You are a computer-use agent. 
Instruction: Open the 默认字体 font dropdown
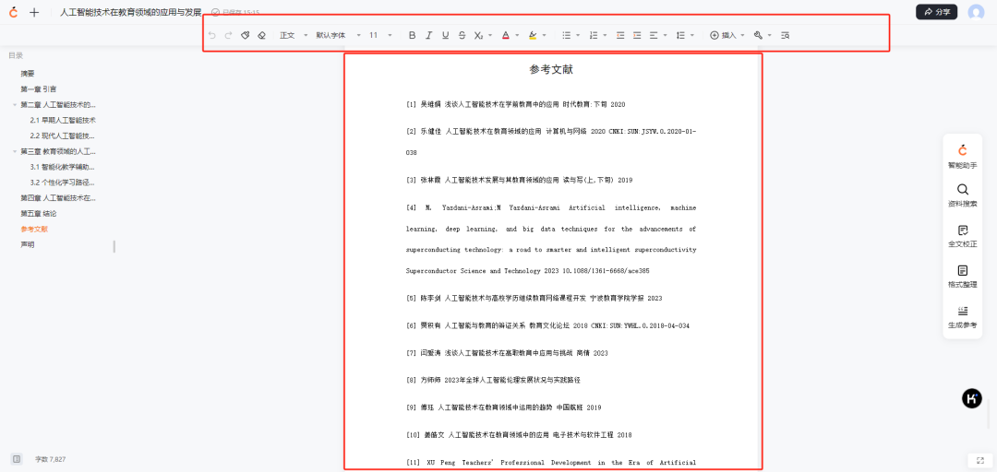338,36
